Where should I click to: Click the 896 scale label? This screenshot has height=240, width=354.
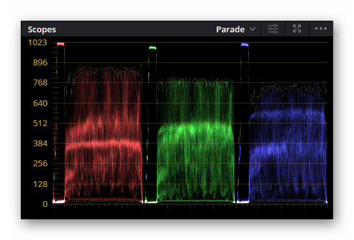40,62
